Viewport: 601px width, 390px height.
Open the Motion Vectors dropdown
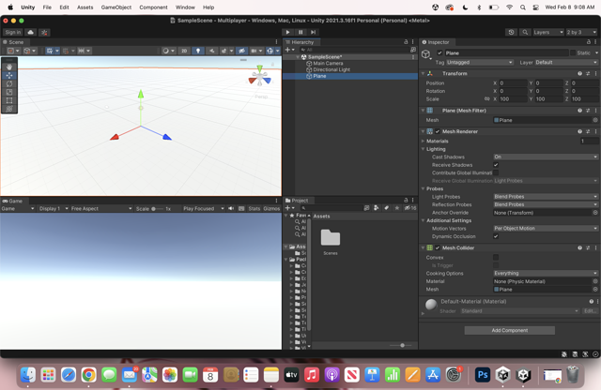[x=546, y=229]
